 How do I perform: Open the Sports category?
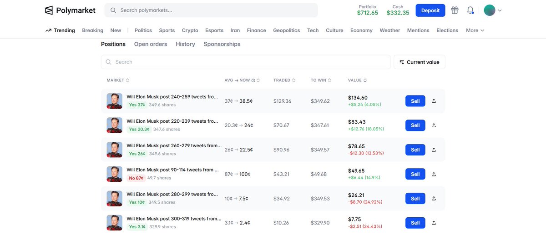167,30
